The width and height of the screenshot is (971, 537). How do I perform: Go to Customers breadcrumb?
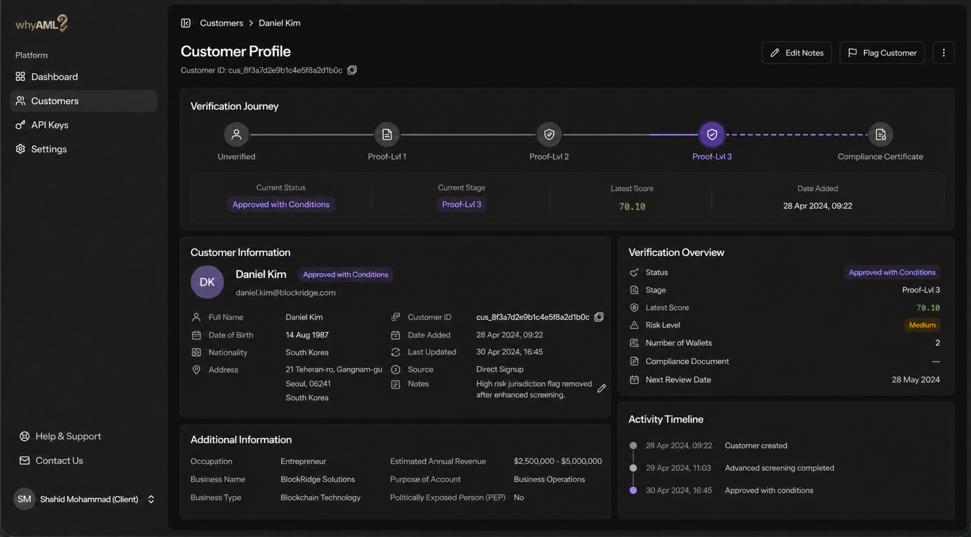pyautogui.click(x=221, y=23)
